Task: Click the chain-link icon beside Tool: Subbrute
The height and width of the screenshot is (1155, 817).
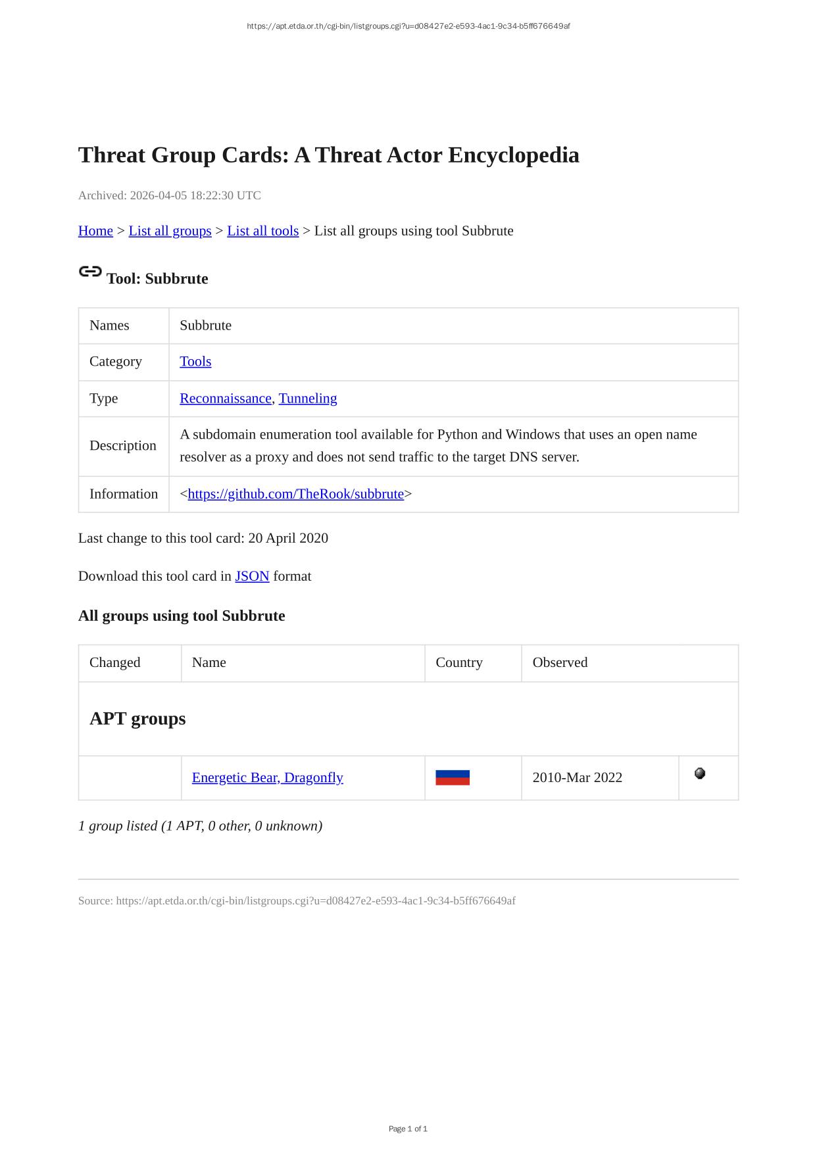Action: [x=90, y=271]
